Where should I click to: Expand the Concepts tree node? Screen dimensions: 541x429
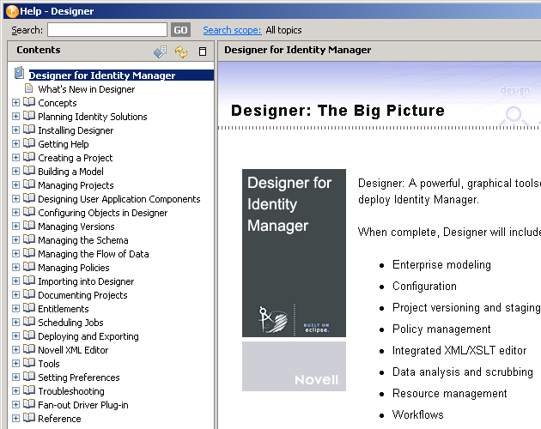15,102
